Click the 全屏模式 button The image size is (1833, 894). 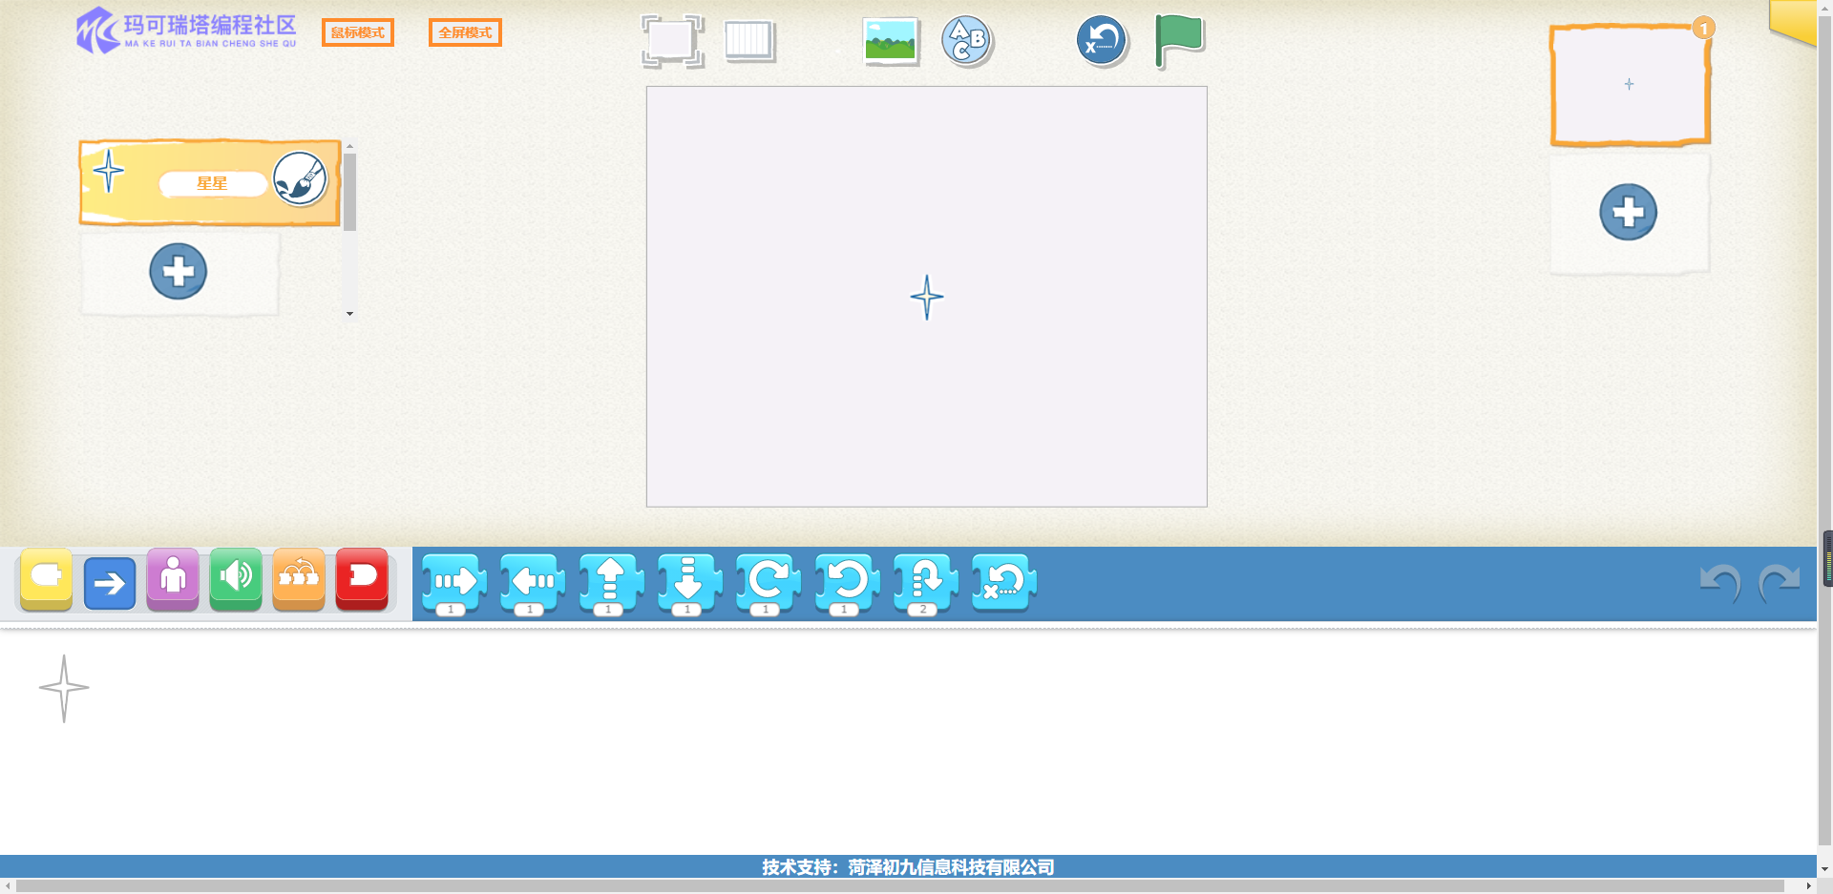coord(465,32)
